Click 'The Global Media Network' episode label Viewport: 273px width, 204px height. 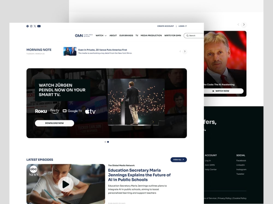pos(121,165)
